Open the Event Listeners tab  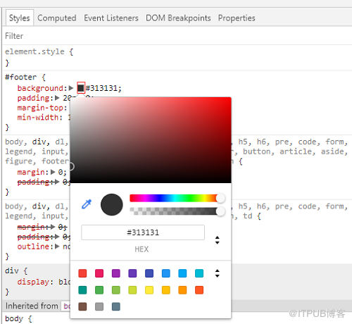[x=111, y=18]
